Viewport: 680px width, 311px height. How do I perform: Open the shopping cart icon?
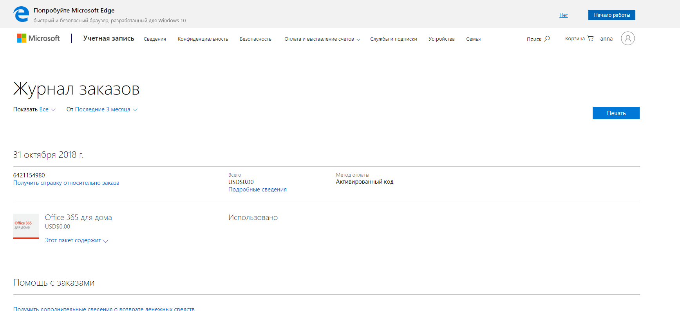(x=590, y=39)
